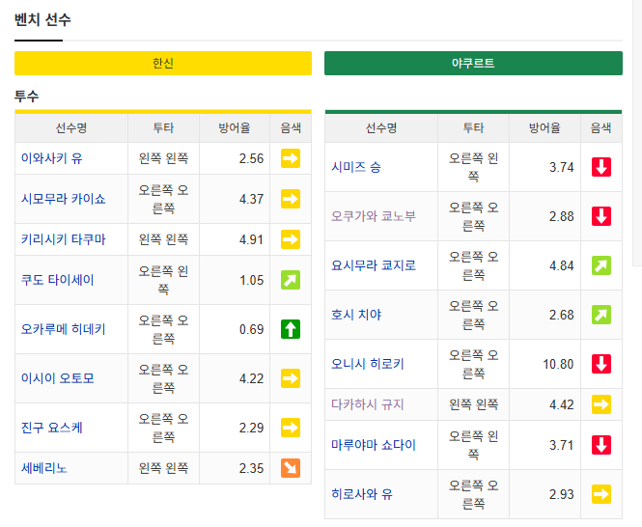Open player link 진구 요스케
The height and width of the screenshot is (527, 642).
[52, 428]
